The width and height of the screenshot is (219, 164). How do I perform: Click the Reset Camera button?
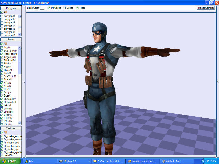[x=206, y=8]
